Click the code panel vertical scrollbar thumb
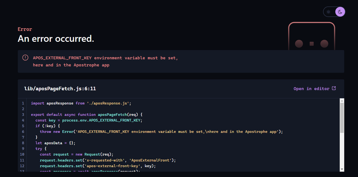 point(342,118)
